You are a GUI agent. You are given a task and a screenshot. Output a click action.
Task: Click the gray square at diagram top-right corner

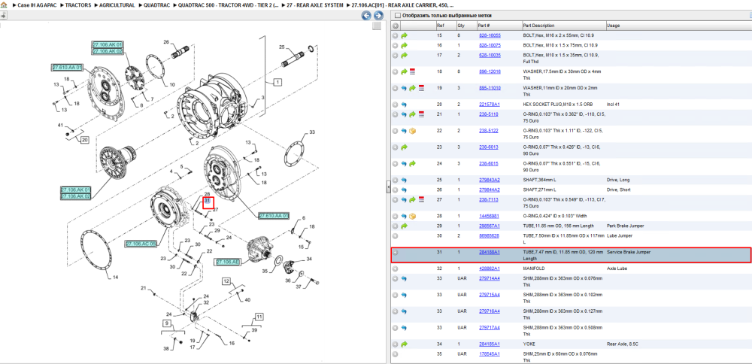tap(377, 26)
